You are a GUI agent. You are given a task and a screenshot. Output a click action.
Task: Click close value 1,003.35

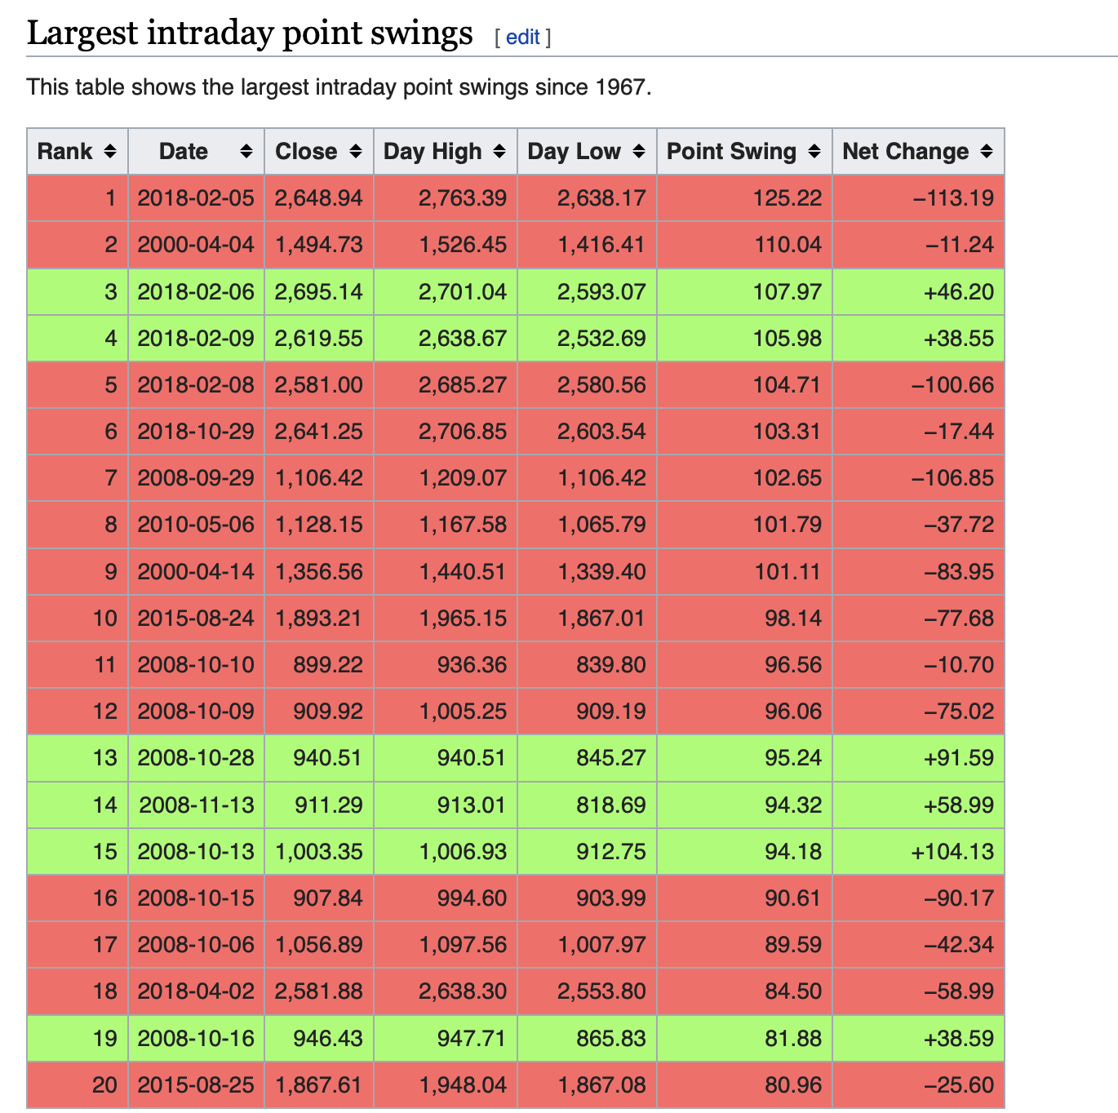319,852
